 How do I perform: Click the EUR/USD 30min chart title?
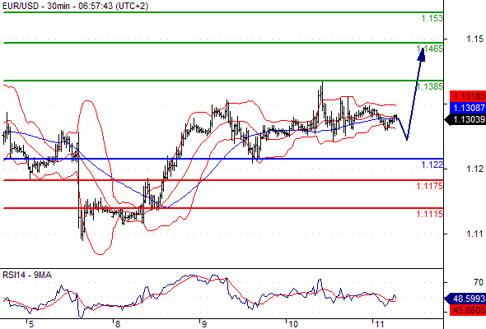click(75, 6)
